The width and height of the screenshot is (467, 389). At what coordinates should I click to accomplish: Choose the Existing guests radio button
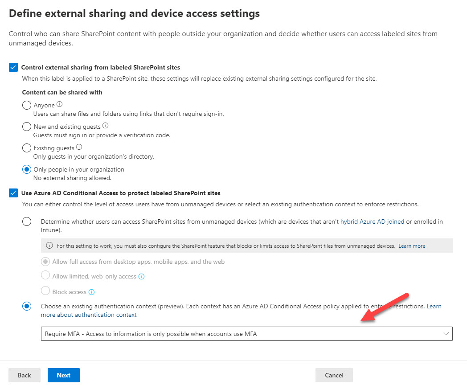click(27, 148)
